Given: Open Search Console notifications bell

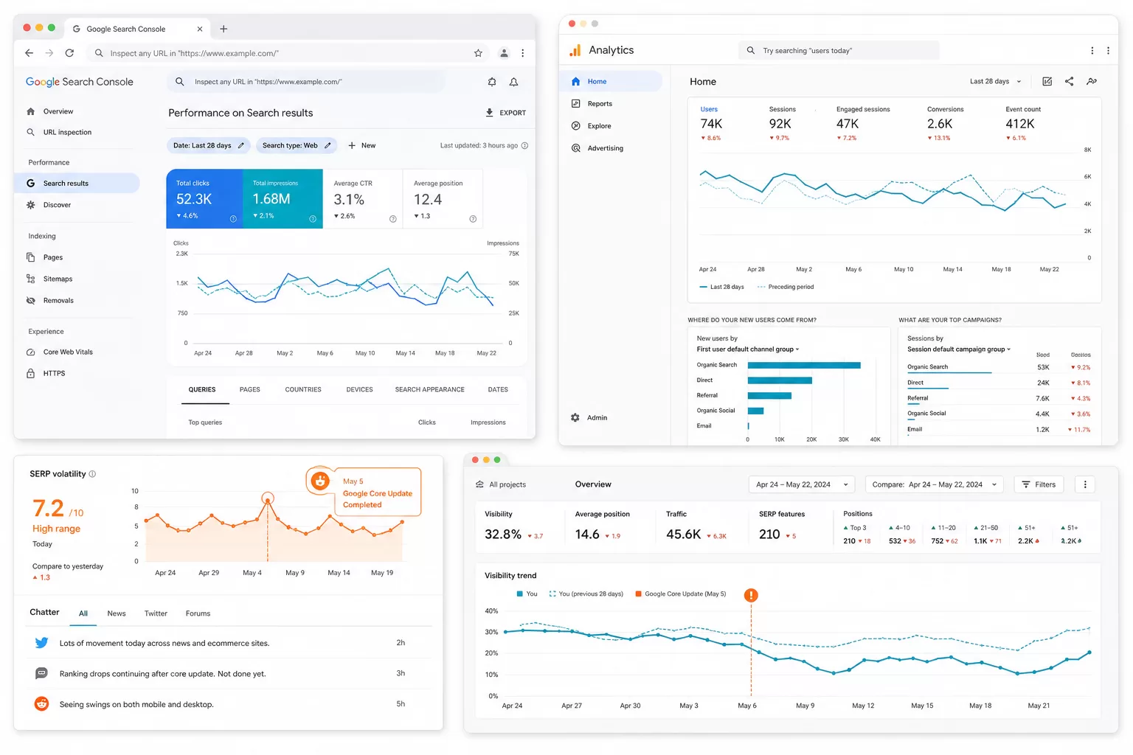Looking at the screenshot, I should pyautogui.click(x=513, y=82).
